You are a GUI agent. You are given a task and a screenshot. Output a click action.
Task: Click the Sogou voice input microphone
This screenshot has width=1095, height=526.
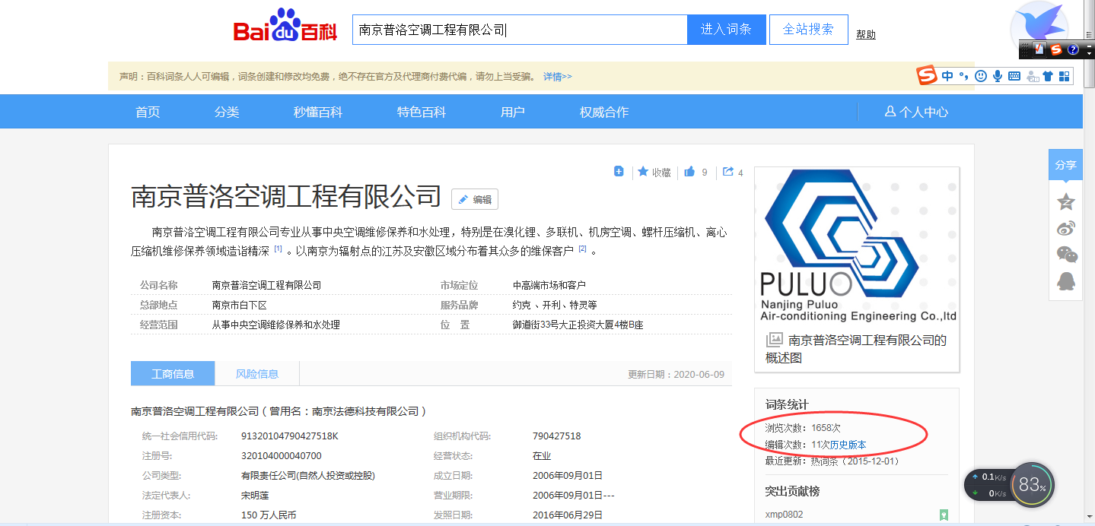pyautogui.click(x=997, y=76)
